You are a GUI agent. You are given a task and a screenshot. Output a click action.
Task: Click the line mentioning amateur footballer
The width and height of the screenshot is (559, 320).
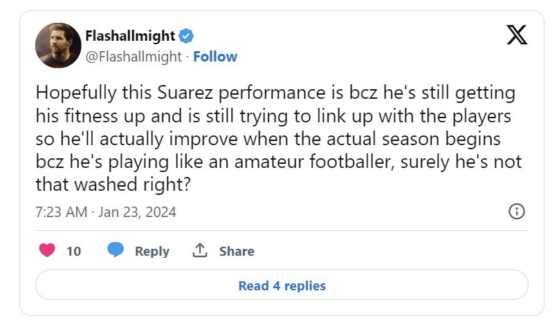(278, 162)
